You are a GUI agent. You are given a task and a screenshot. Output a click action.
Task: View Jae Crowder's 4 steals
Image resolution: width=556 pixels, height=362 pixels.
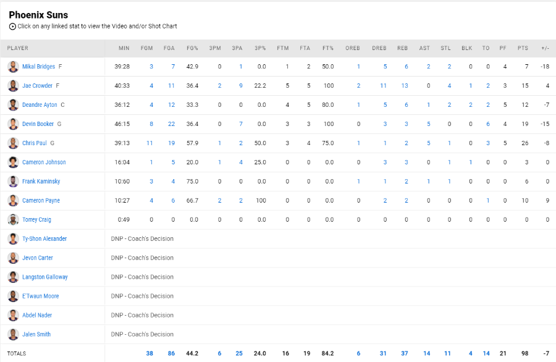449,86
